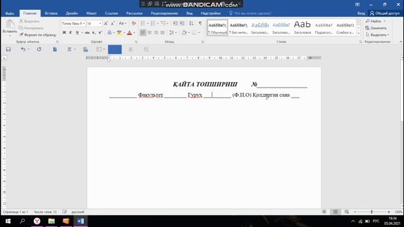Switch to the Макет tab

[x=91, y=13]
